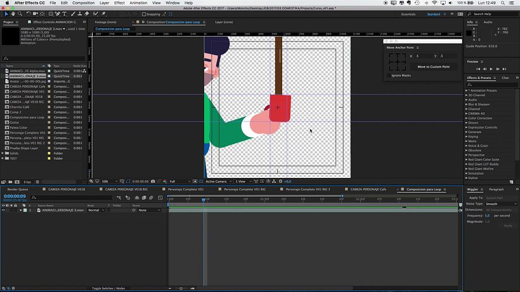Select the Hand tool in toolbar
Screen dimensions: 520x292
[x=13, y=14]
